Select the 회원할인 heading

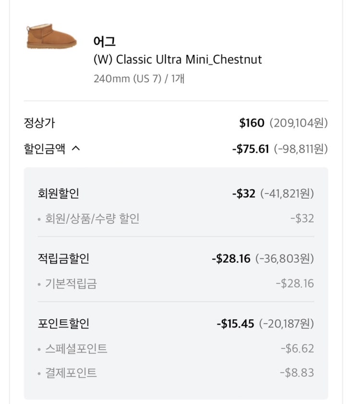pos(58,194)
